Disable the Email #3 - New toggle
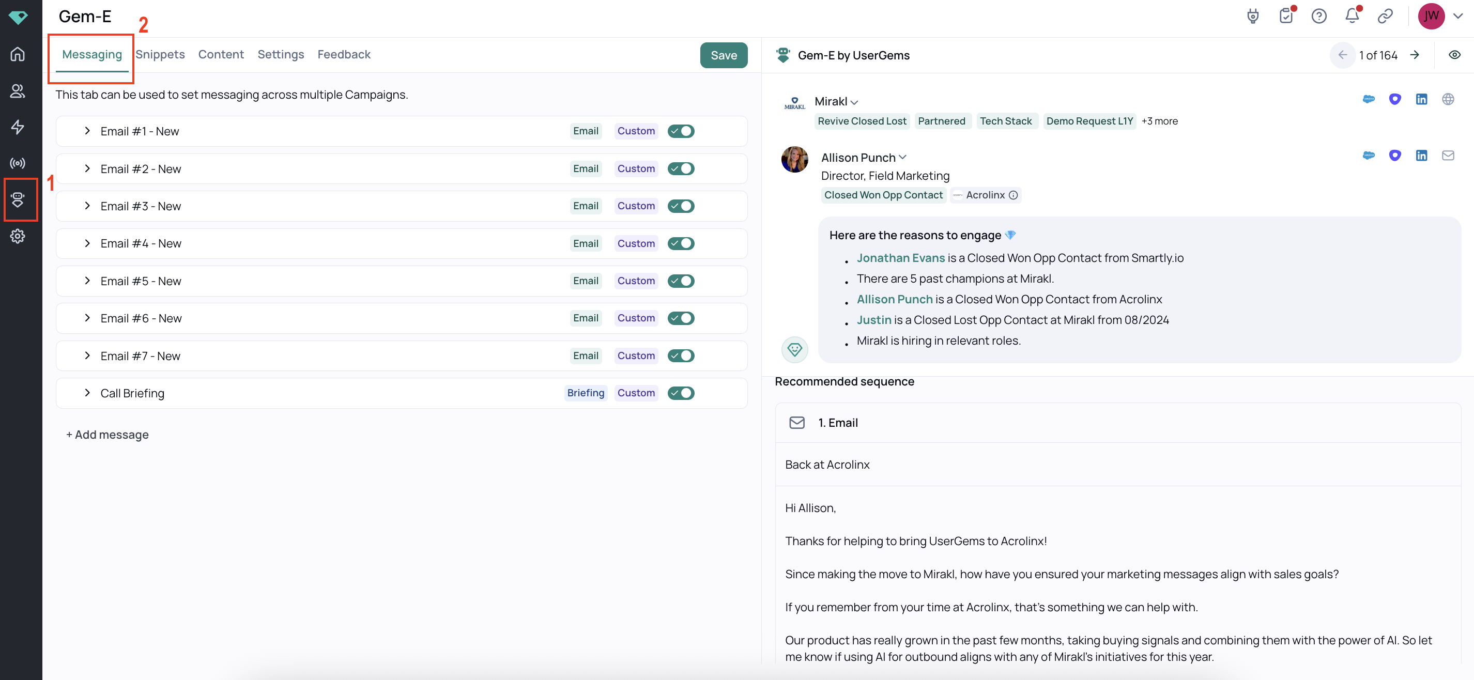The height and width of the screenshot is (680, 1474). [x=681, y=206]
